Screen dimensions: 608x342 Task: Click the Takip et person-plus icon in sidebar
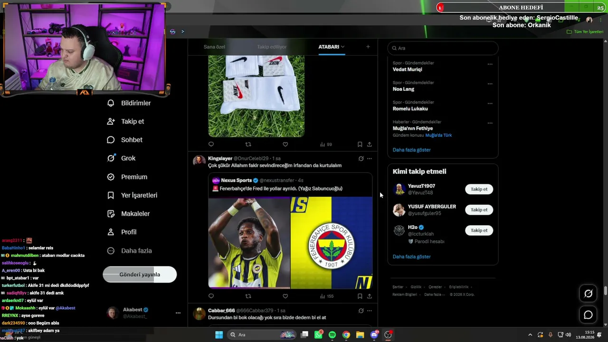111,122
